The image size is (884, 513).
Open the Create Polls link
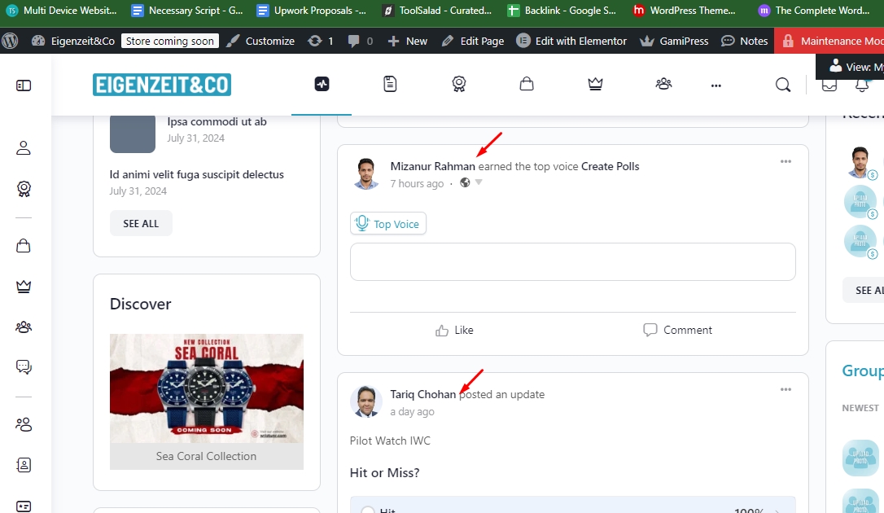pos(610,166)
